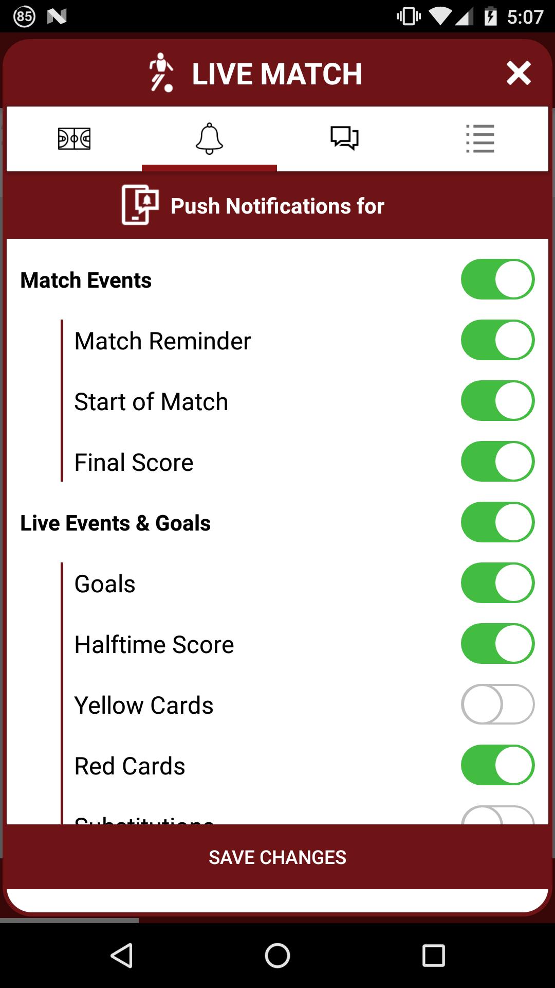Enable Yellow Cards notifications
The image size is (555, 988).
click(x=497, y=704)
